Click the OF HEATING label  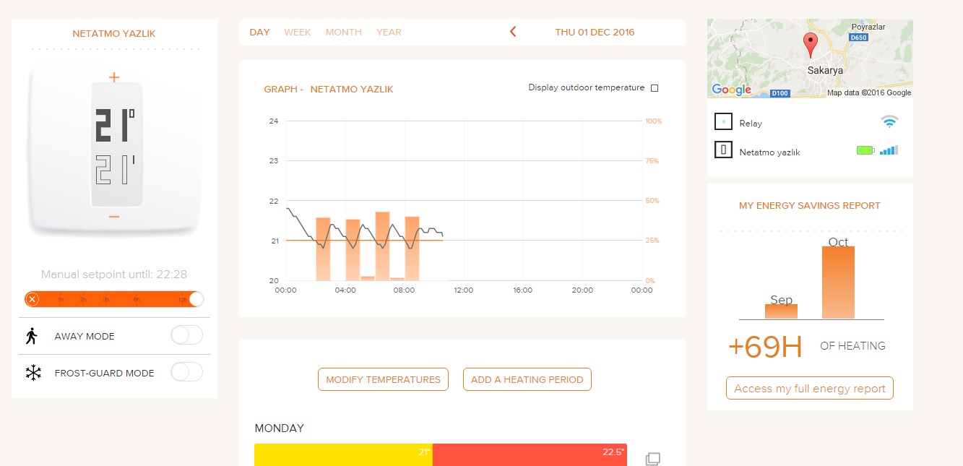[x=852, y=346]
